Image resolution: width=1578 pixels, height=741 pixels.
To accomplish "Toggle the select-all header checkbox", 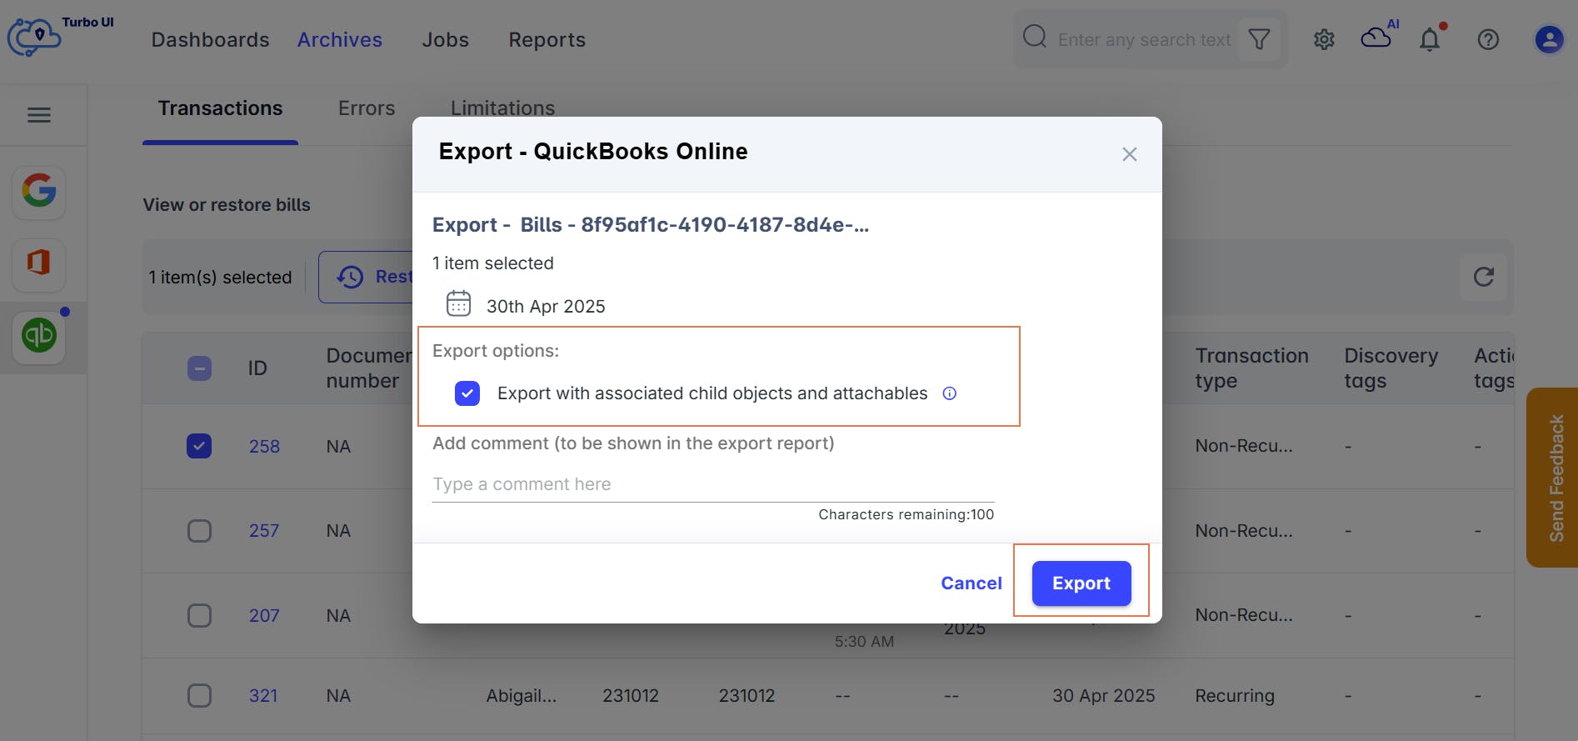I will (x=199, y=368).
